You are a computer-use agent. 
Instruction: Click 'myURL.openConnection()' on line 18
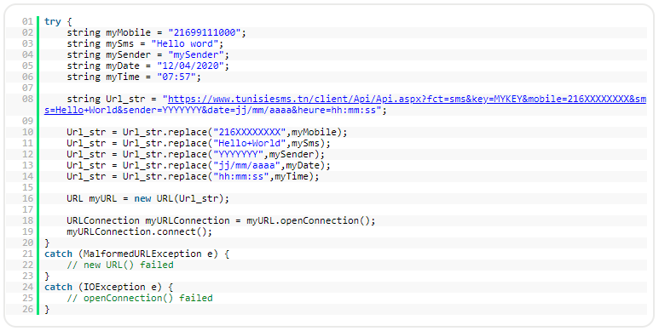pyautogui.click(x=308, y=220)
